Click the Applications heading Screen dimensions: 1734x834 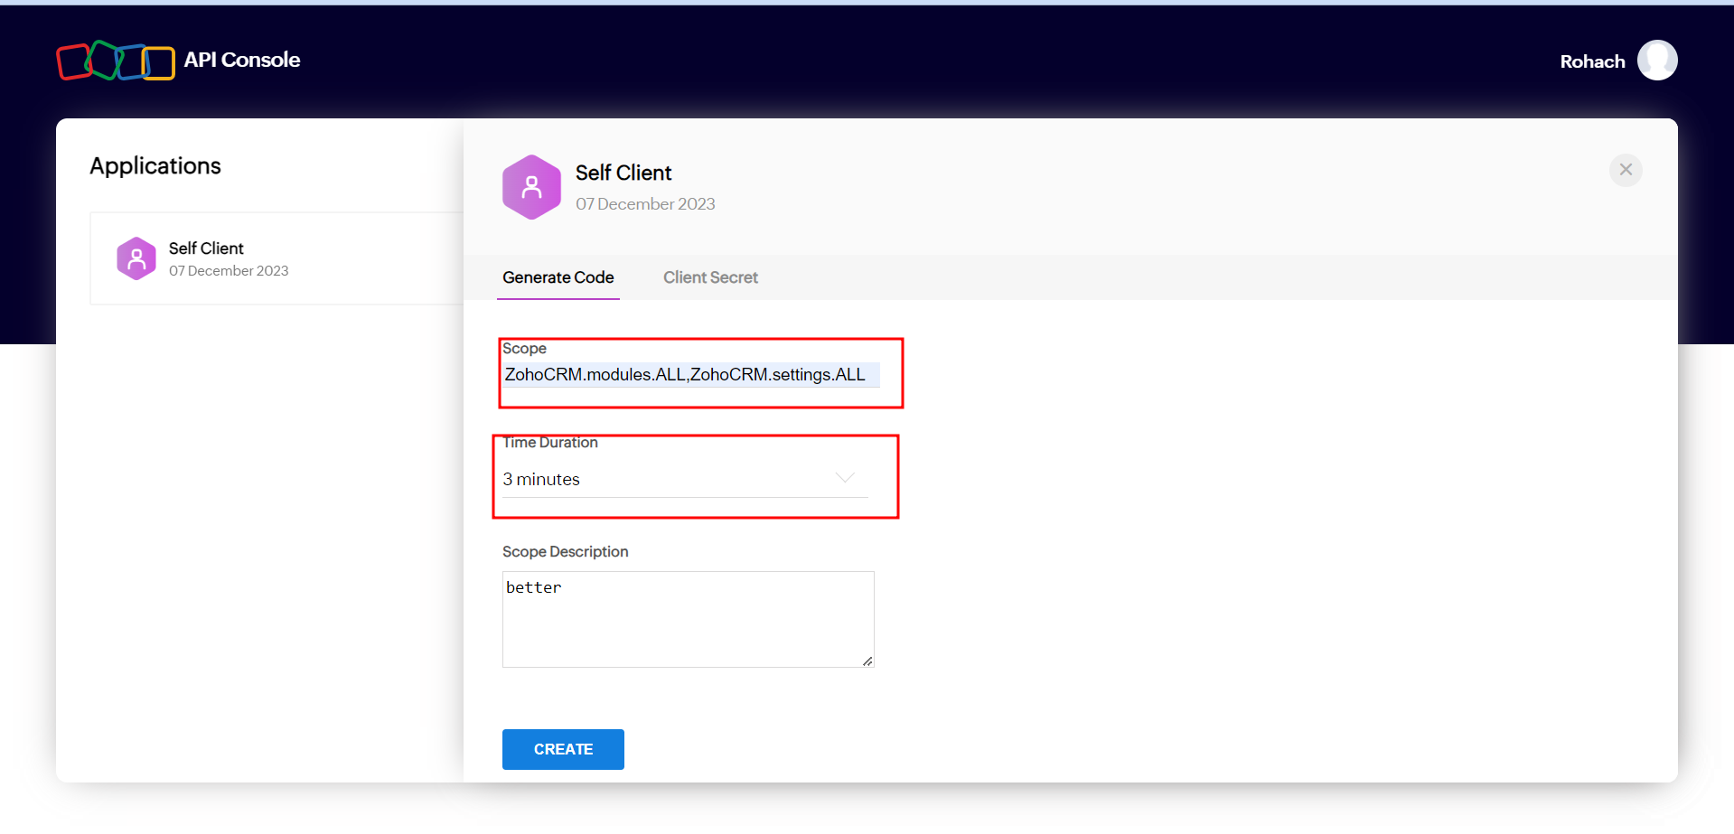(155, 166)
